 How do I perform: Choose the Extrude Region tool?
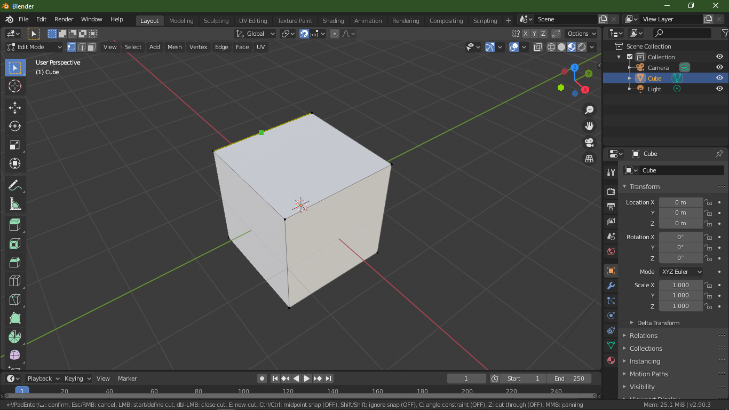(x=15, y=225)
